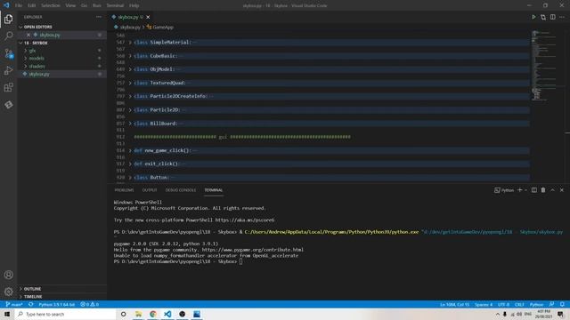Switch to the Debug Console tab
This screenshot has width=570, height=320.
click(181, 190)
